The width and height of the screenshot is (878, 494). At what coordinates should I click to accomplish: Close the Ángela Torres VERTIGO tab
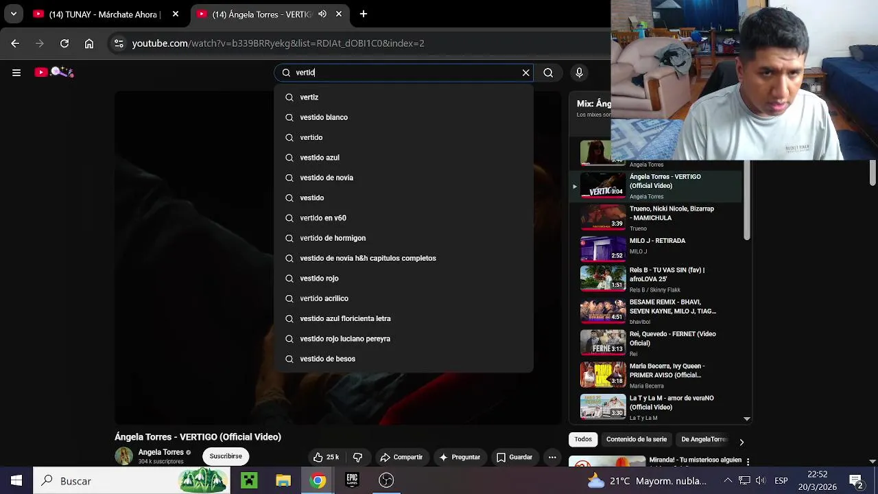coord(339,14)
